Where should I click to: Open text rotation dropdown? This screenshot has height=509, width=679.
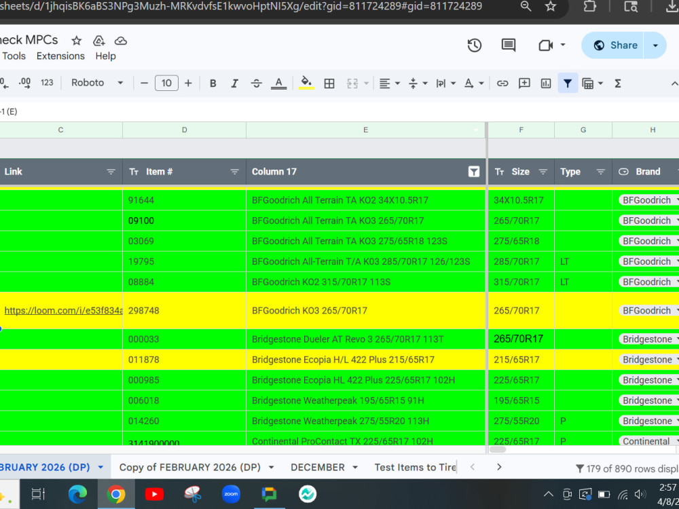coord(473,83)
